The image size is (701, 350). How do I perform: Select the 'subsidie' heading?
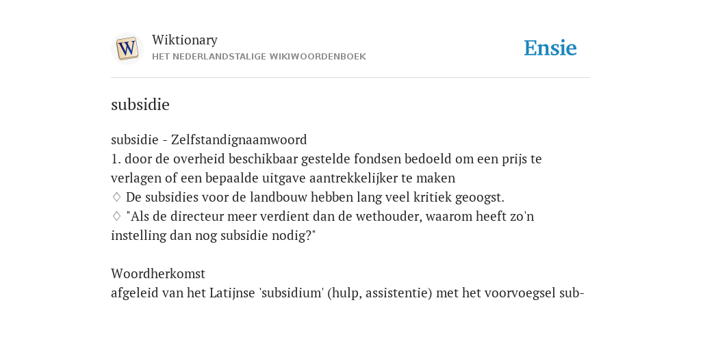point(140,105)
